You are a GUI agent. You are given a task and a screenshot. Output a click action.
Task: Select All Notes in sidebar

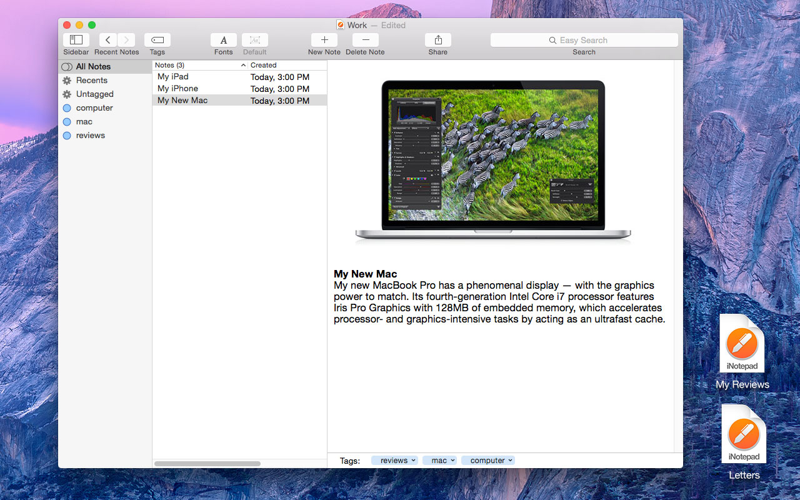tap(93, 67)
